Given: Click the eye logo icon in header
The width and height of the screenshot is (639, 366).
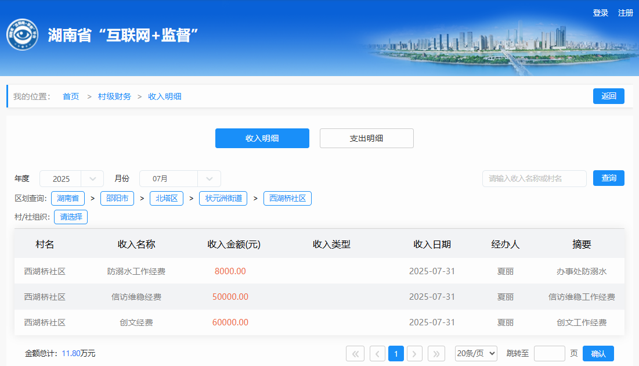Looking at the screenshot, I should (22, 35).
